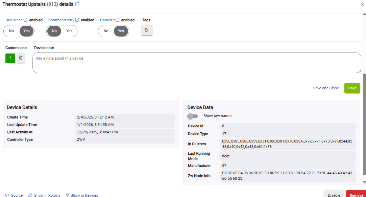The image size is (366, 197).
Task: Click Show in Devices link
Action: click(x=82, y=195)
